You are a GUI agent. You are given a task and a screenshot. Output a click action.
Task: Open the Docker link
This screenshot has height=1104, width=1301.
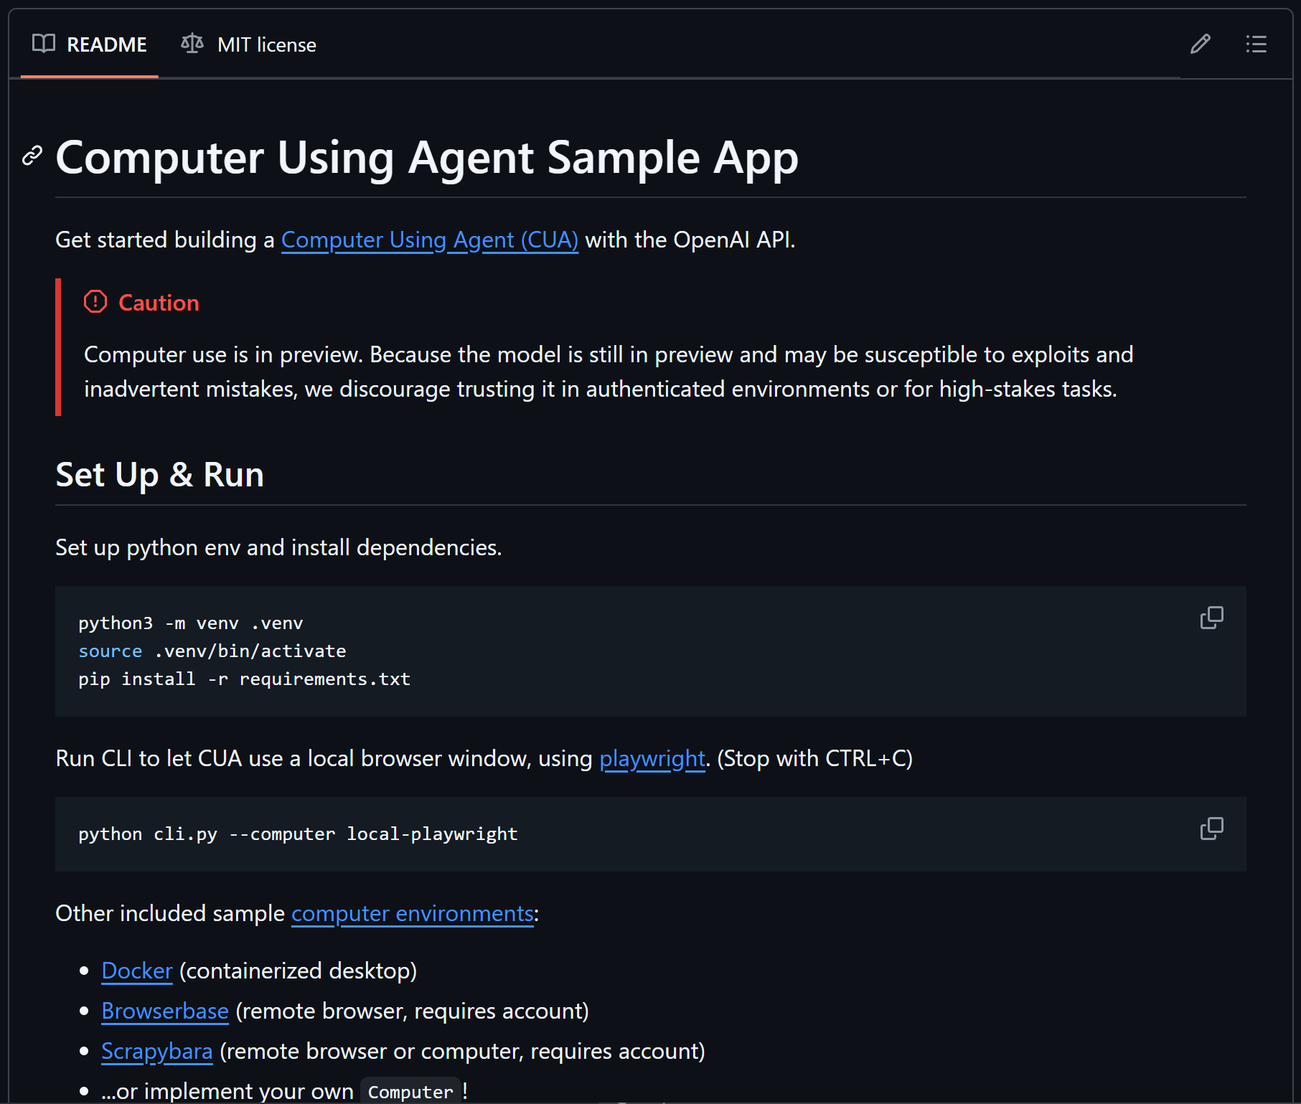[x=137, y=971]
